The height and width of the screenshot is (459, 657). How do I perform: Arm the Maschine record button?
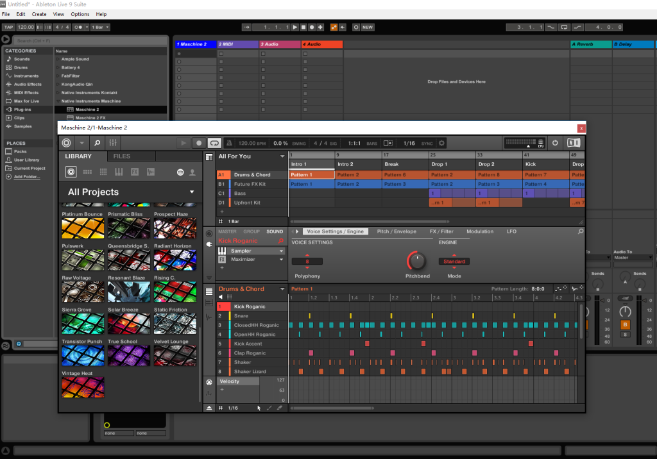199,143
